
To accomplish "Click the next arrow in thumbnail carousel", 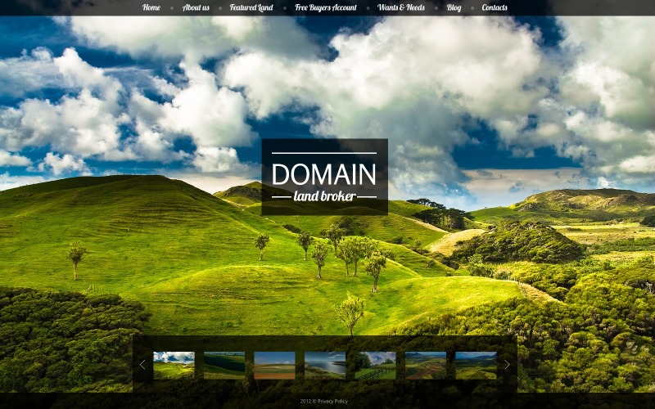I will 507,365.
